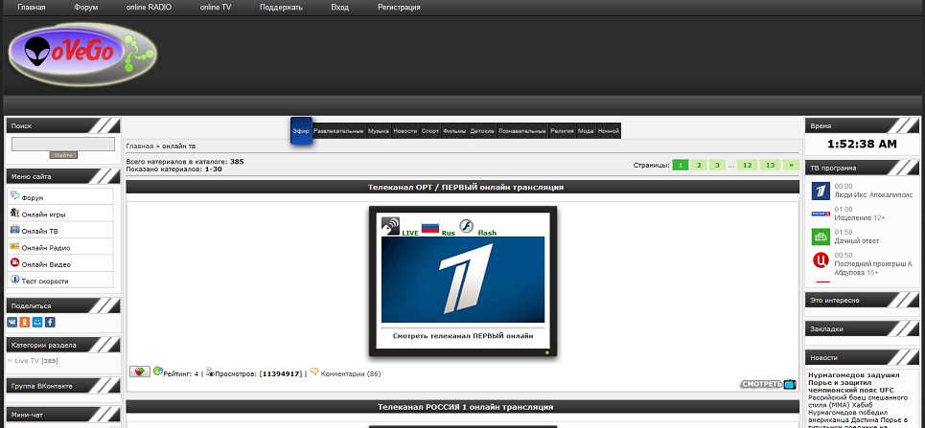Open Телеканал РОССИЯ 1 title link

click(466, 407)
